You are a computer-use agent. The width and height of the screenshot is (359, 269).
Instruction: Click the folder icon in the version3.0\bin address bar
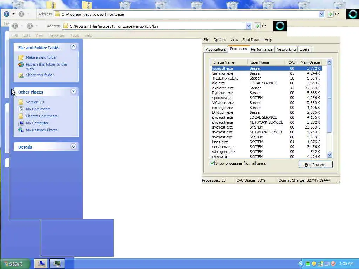66,26
